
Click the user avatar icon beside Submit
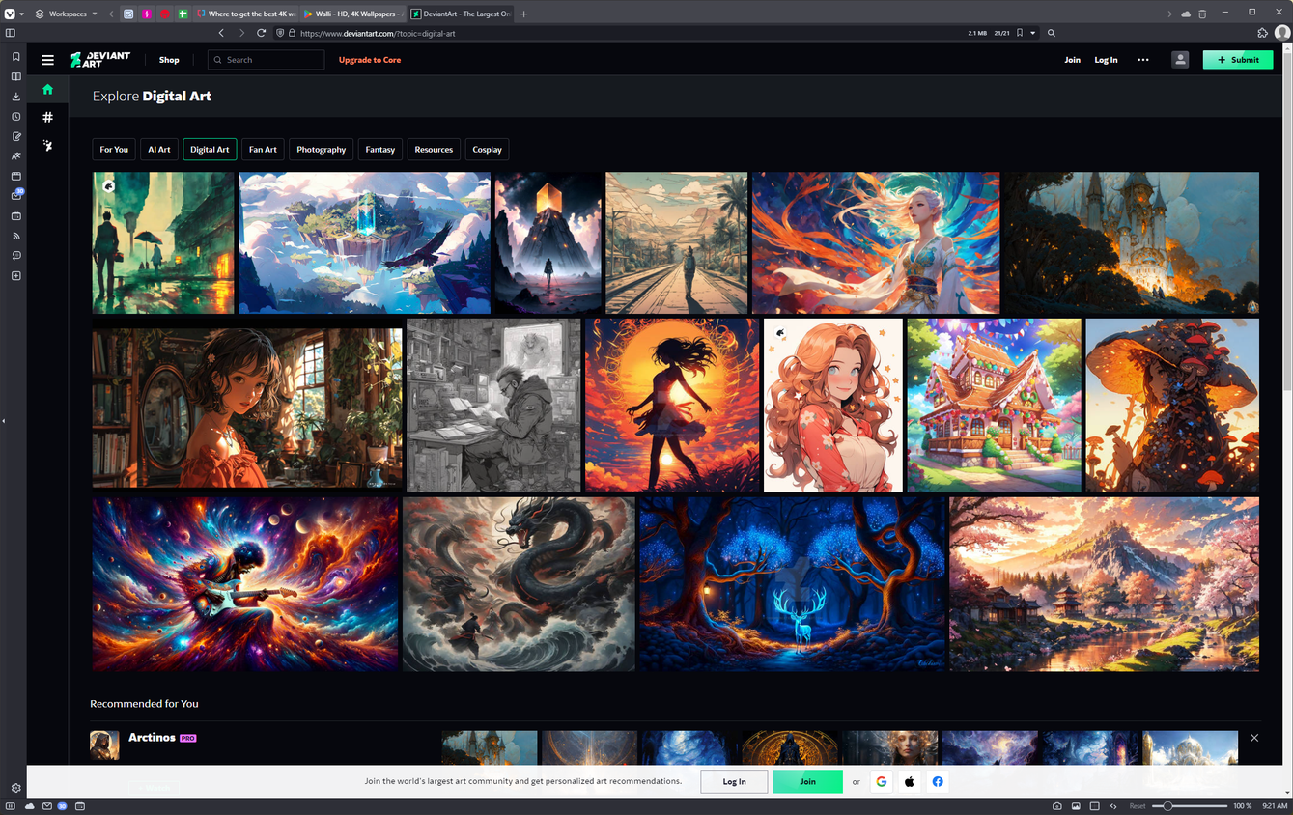1180,60
